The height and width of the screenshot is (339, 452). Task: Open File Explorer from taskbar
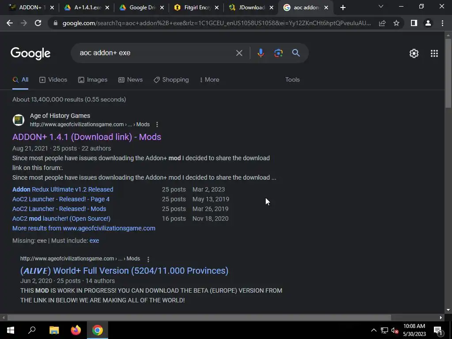pyautogui.click(x=54, y=330)
